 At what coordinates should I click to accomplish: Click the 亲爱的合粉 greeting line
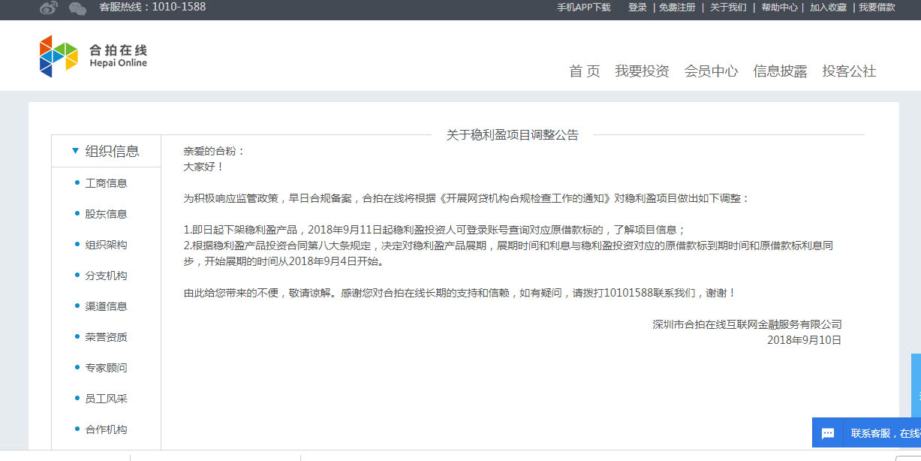coord(215,151)
